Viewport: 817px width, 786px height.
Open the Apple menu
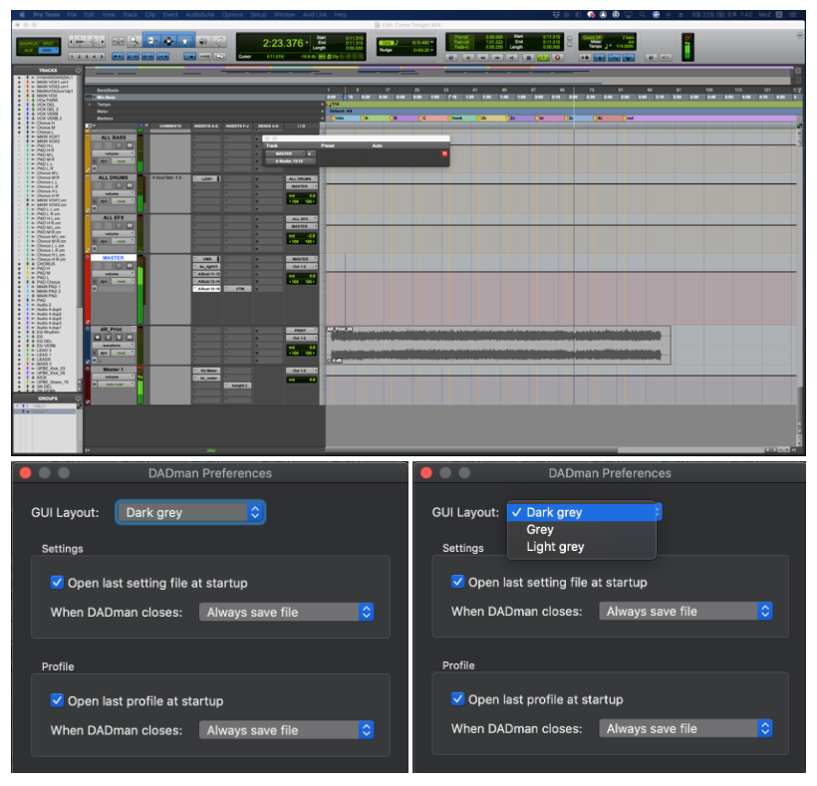click(x=22, y=15)
